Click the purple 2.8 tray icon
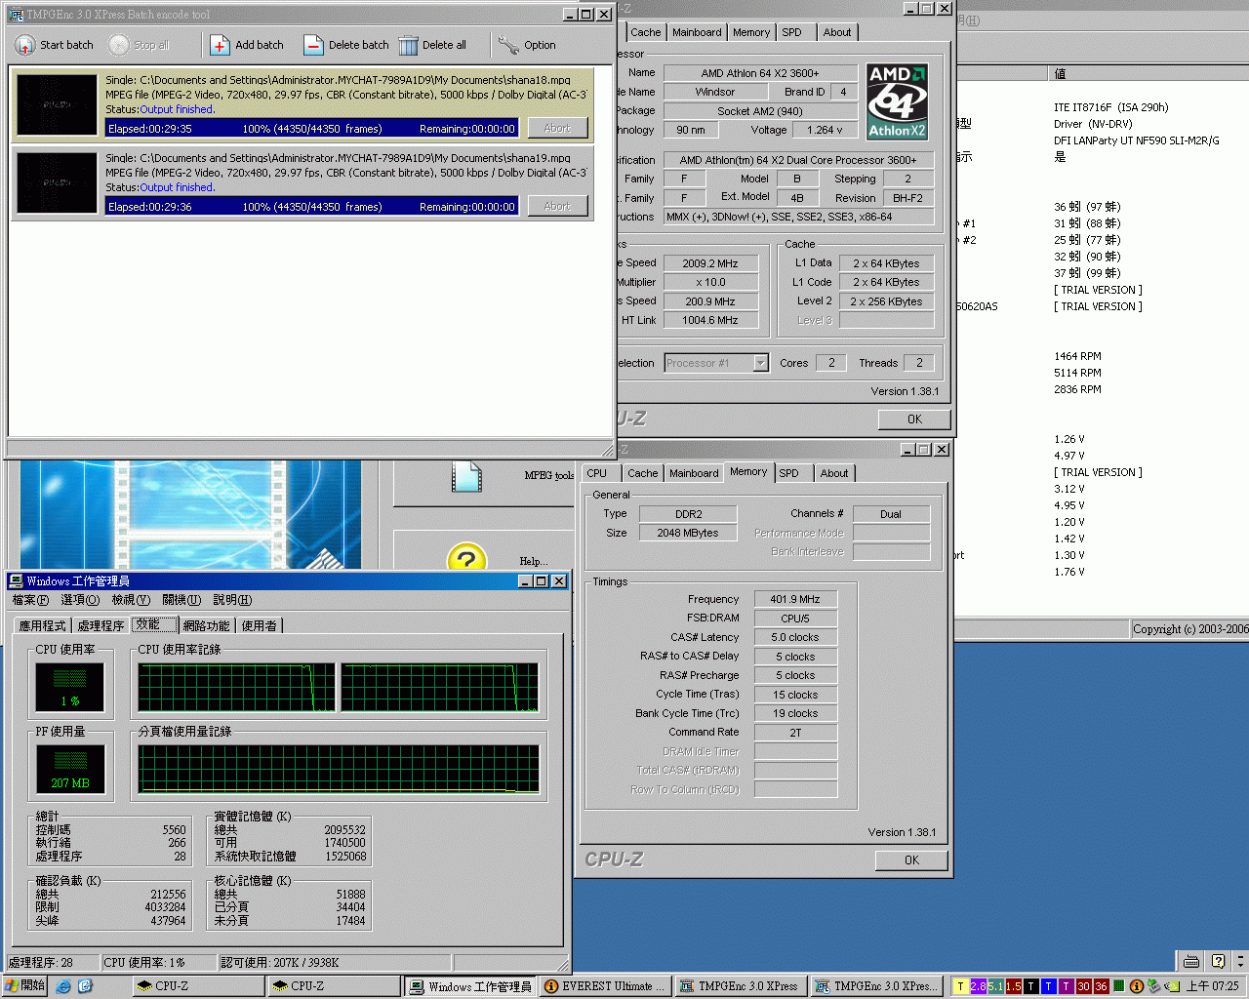This screenshot has width=1249, height=999. (x=978, y=986)
